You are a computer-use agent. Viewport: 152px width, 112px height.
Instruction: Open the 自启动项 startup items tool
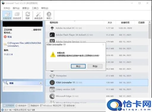pos(17,15)
